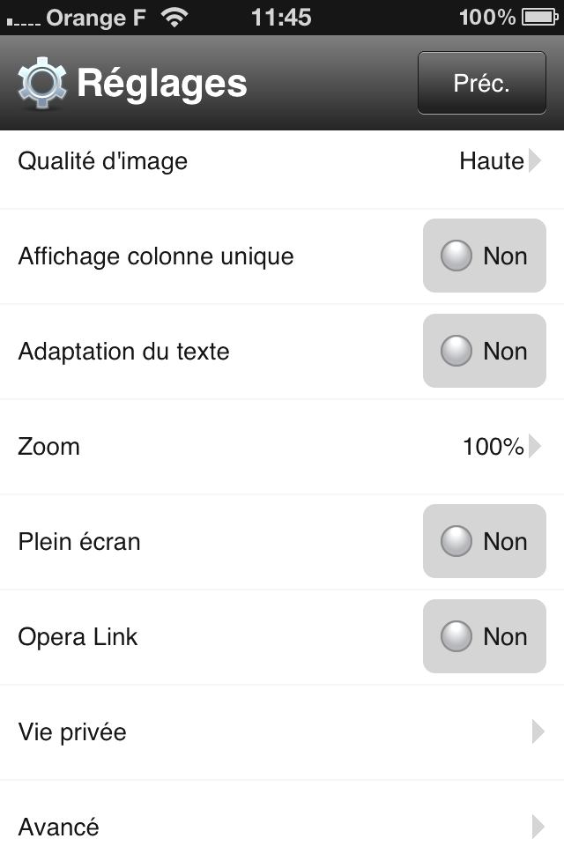This screenshot has height=846, width=564.
Task: Toggle Affichage colonne unique switch
Action: tap(485, 256)
